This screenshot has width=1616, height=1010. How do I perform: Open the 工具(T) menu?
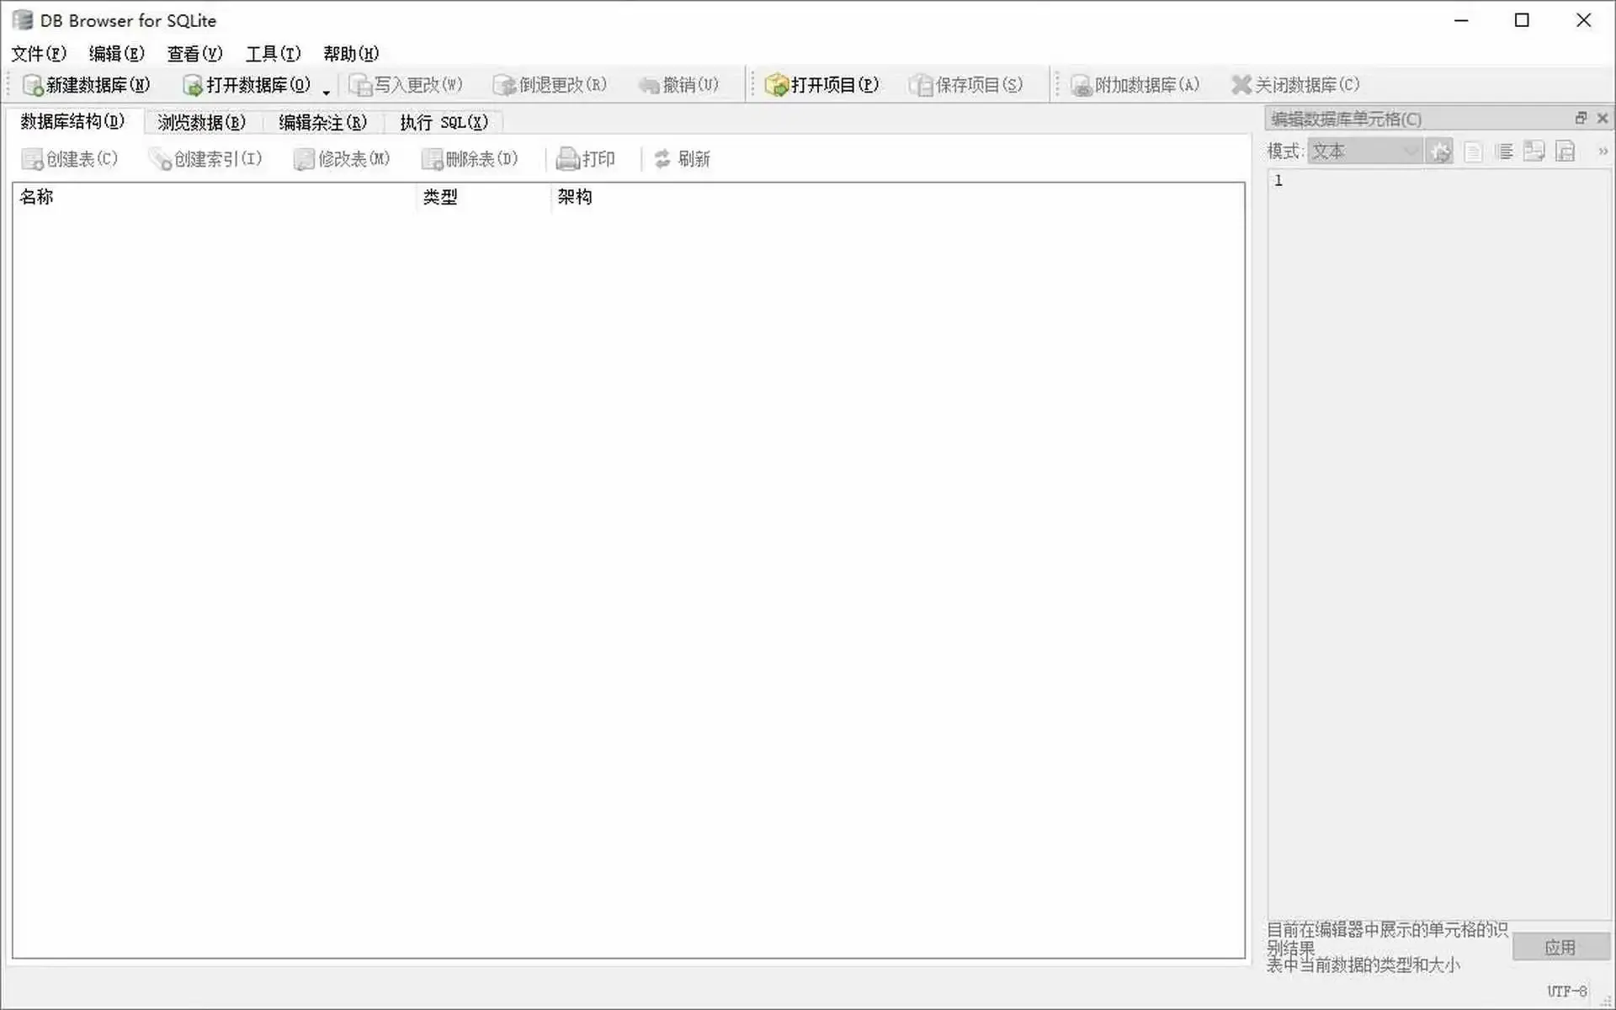(273, 54)
